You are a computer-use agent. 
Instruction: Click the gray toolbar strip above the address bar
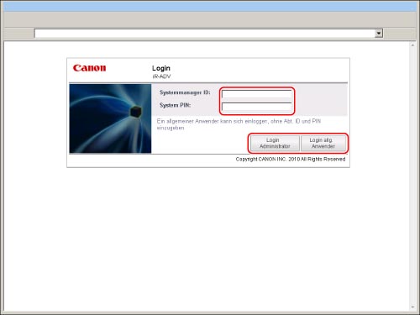coord(210,19)
